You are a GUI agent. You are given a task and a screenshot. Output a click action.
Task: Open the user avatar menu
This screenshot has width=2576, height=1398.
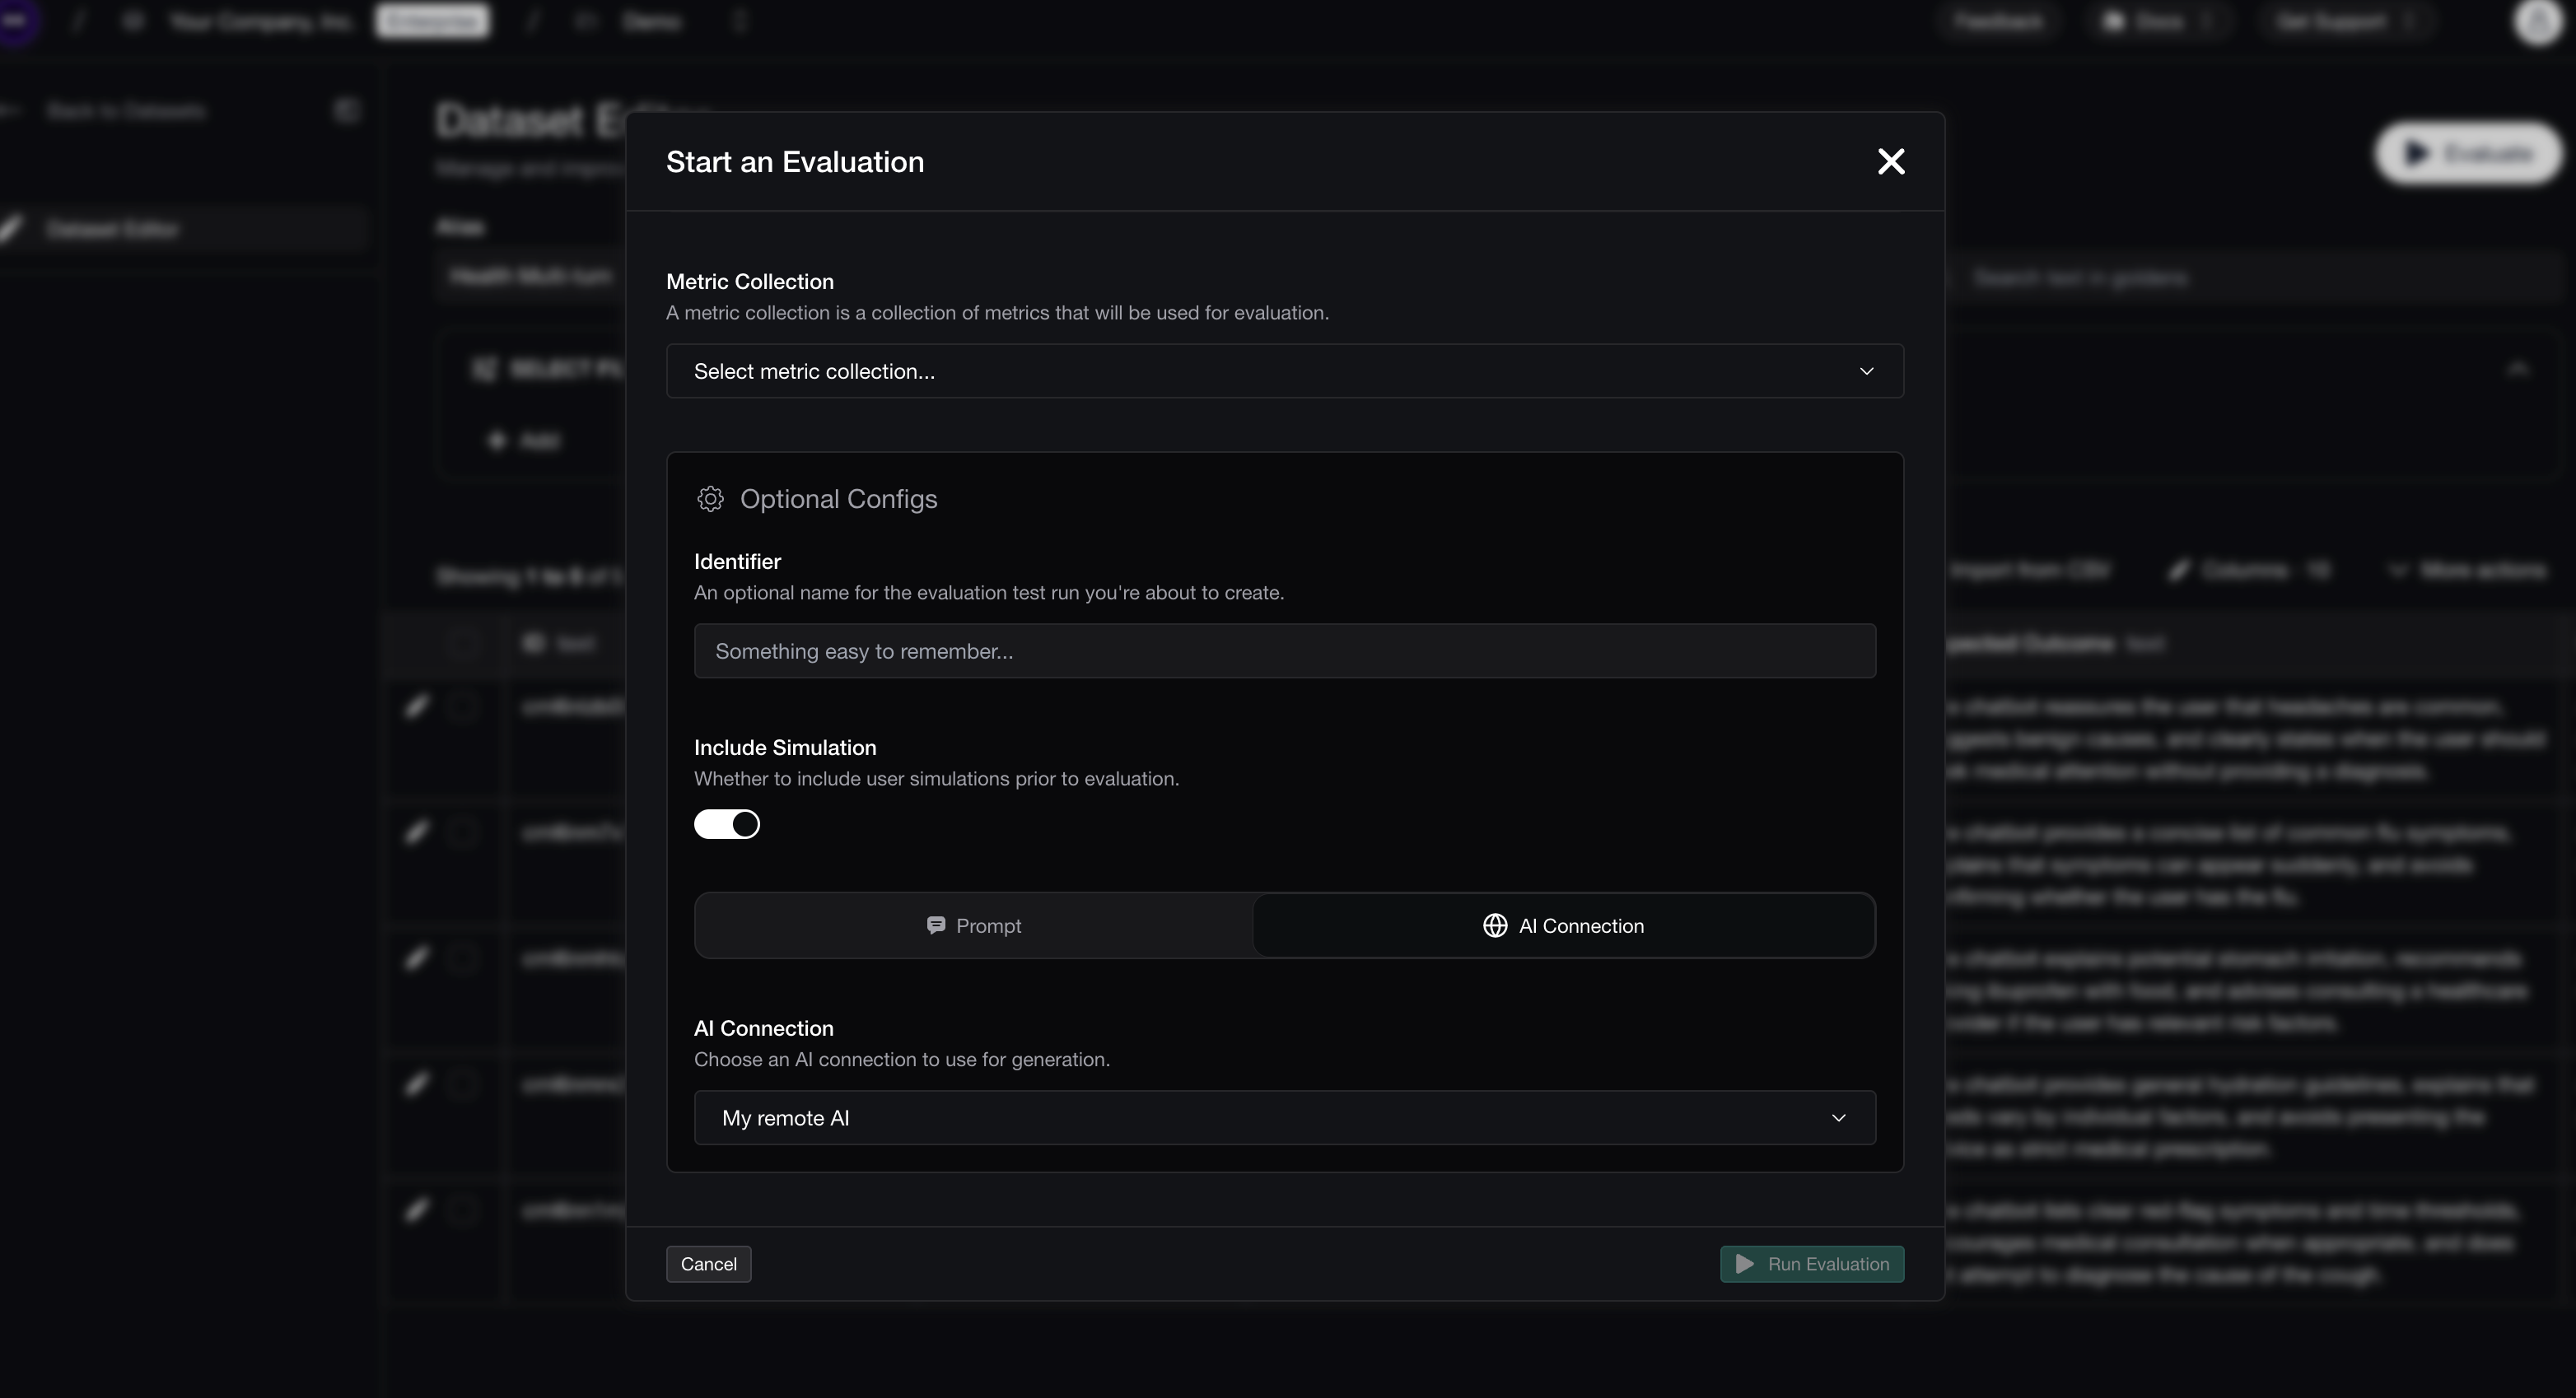click(2537, 22)
